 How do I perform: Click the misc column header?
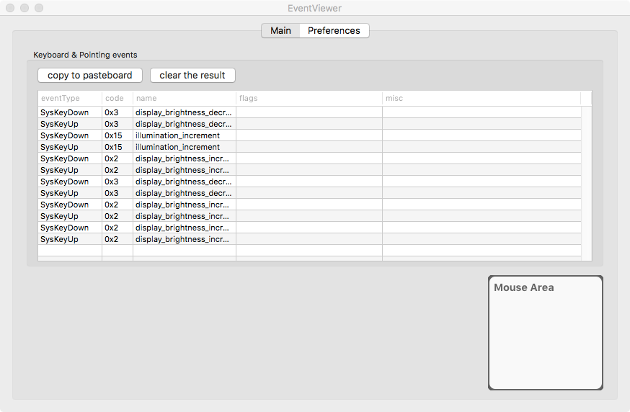[481, 98]
